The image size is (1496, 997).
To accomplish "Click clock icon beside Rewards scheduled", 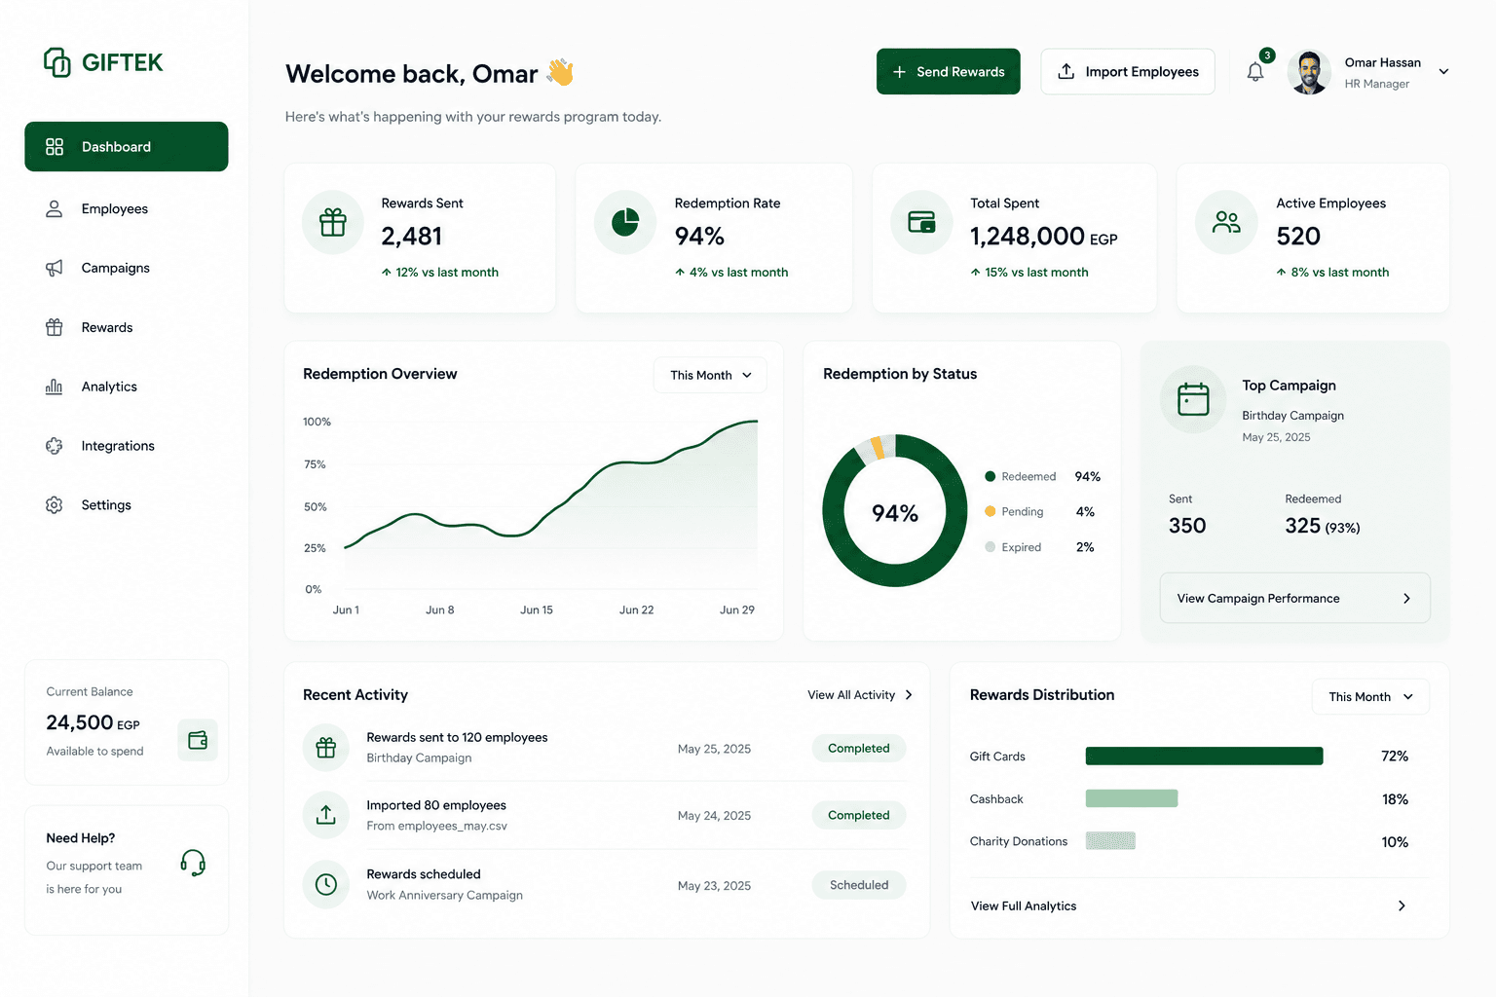I will pyautogui.click(x=326, y=885).
